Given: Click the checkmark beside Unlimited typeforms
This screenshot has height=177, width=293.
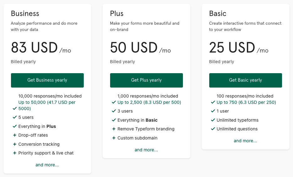Looking at the screenshot, I should click(x=213, y=120).
